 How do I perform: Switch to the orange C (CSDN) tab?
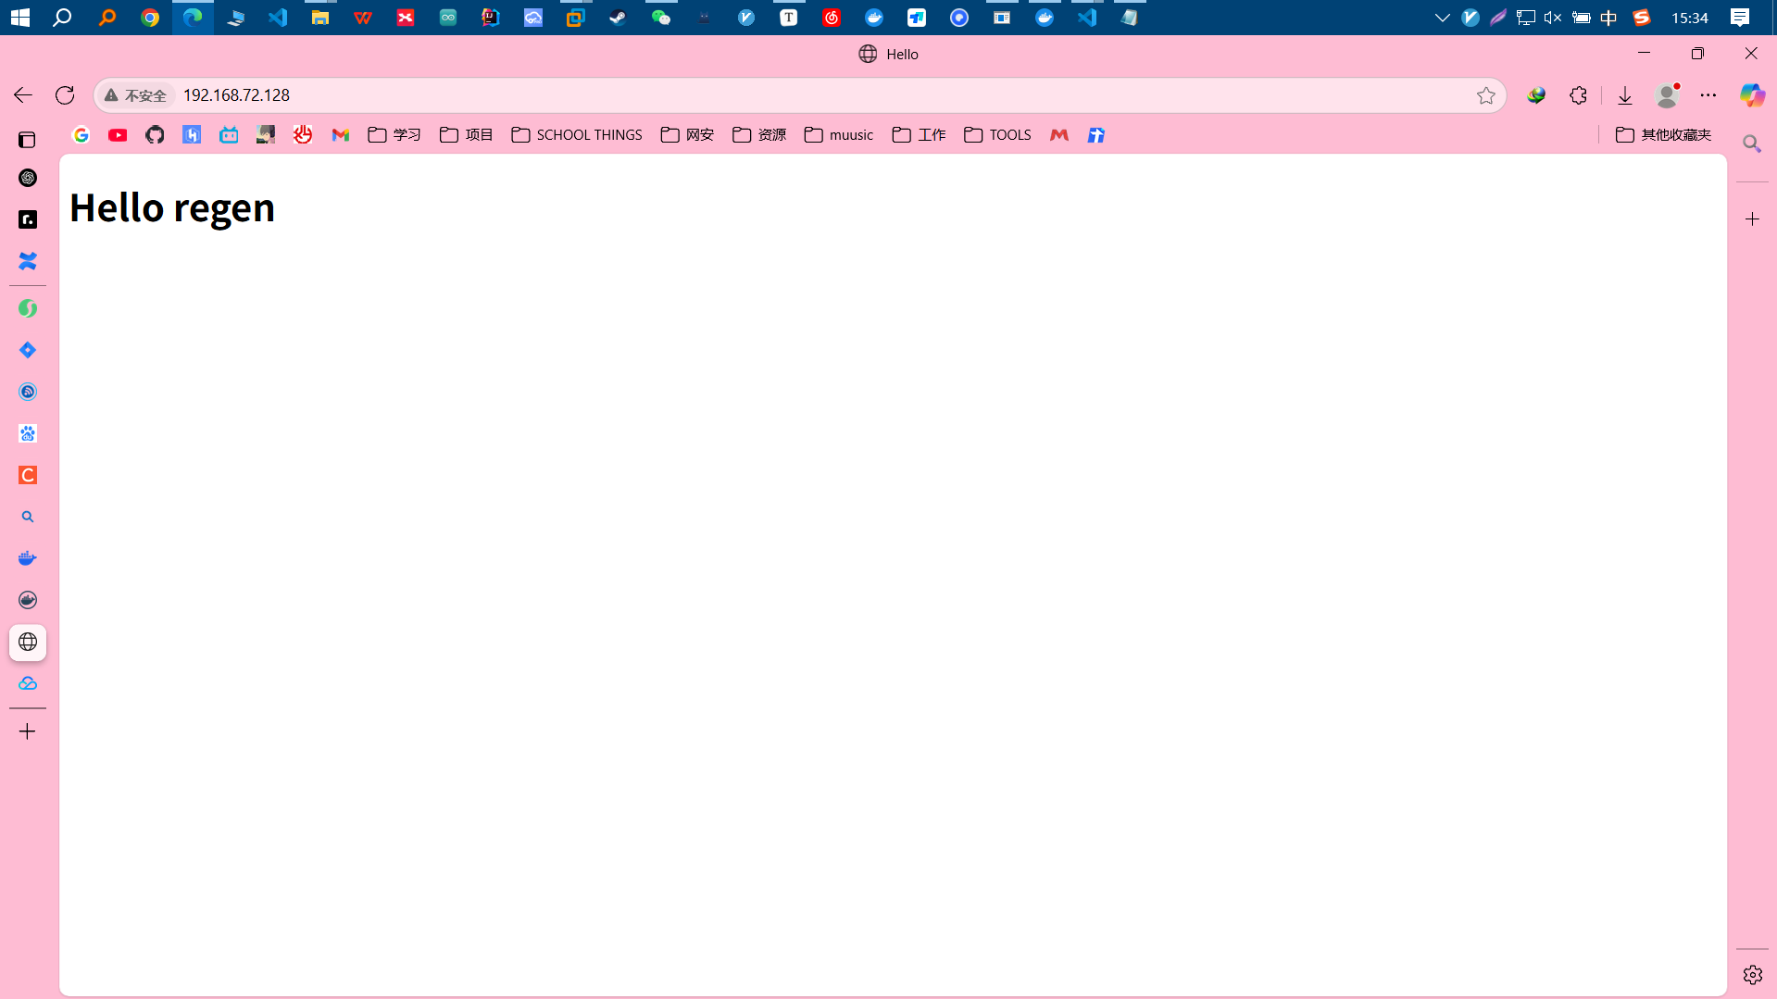point(28,475)
